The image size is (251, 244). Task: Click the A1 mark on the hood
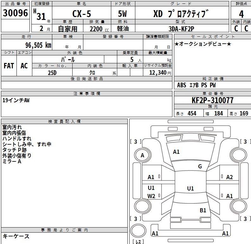click(176, 152)
